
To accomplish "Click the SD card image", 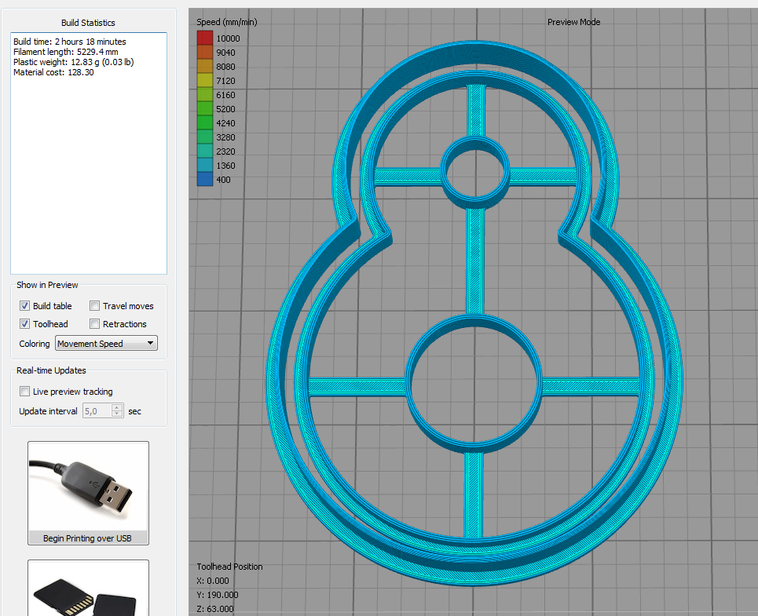I will tap(88, 589).
